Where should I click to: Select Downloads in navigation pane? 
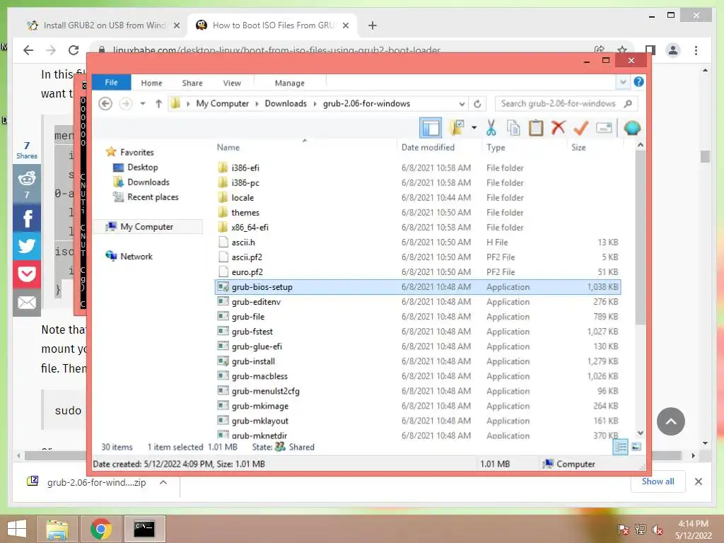click(148, 182)
